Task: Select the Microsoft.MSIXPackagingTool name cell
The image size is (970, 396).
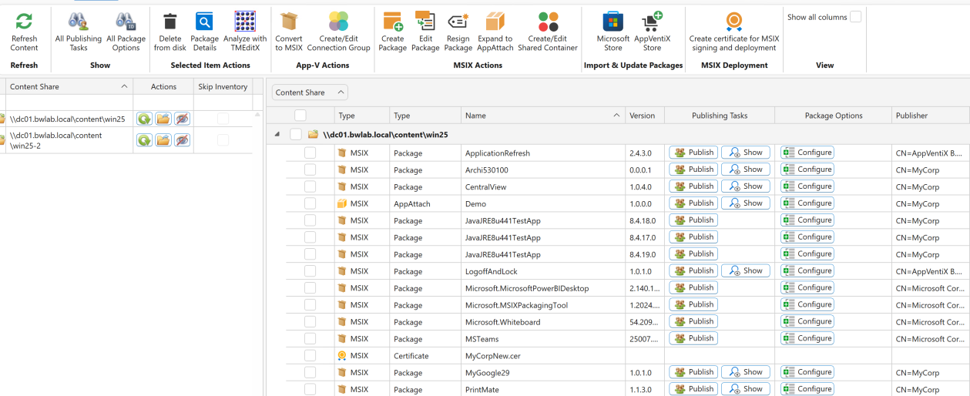Action: pos(543,305)
